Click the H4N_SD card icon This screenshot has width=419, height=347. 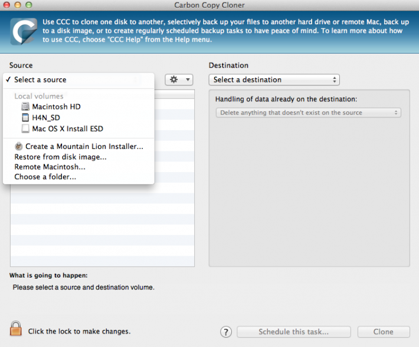tap(25, 118)
